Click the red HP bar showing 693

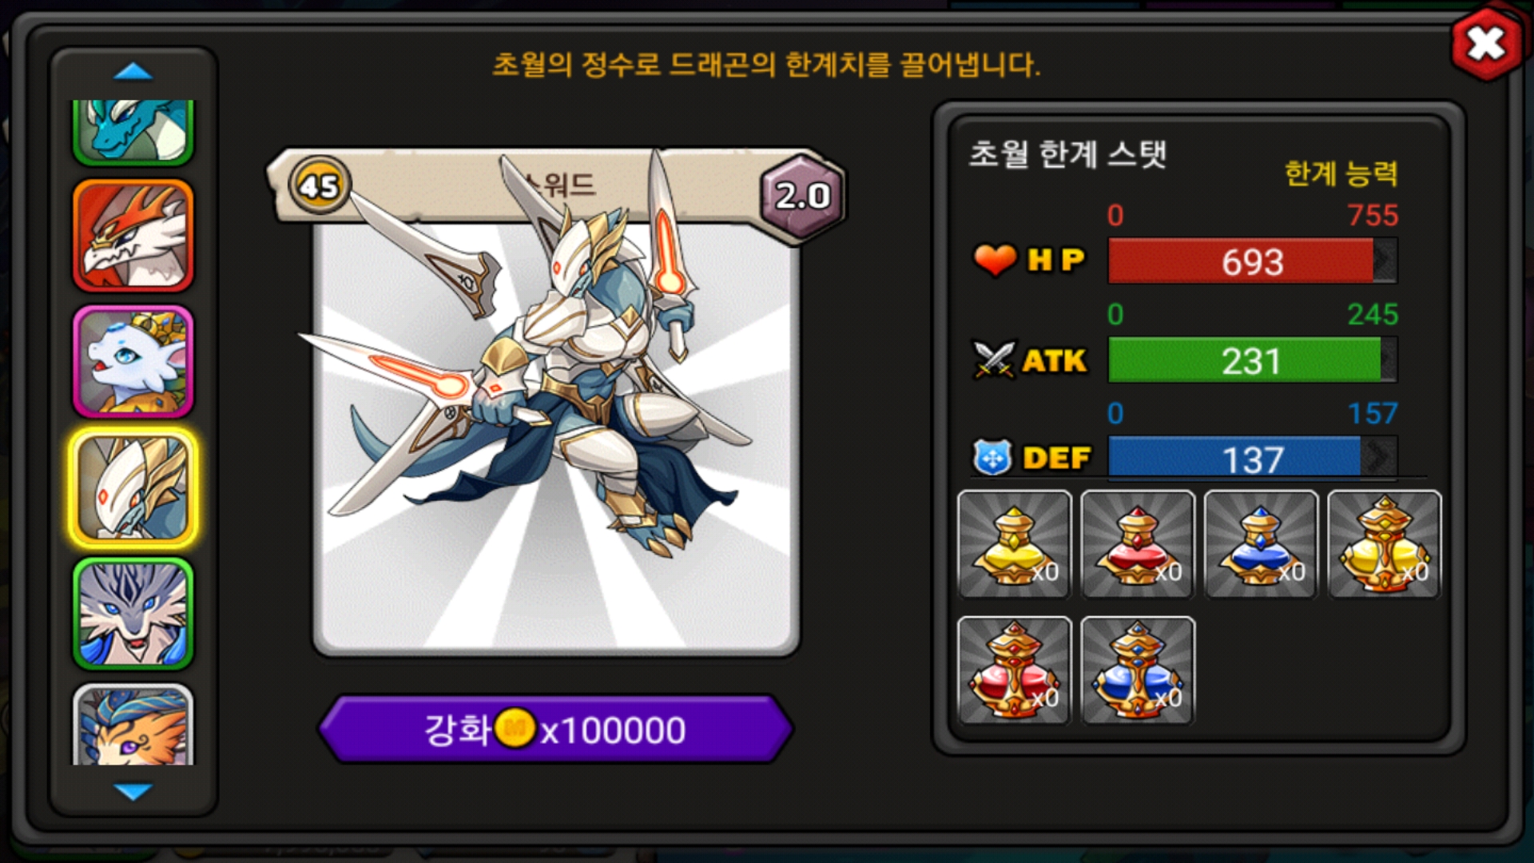tap(1252, 261)
